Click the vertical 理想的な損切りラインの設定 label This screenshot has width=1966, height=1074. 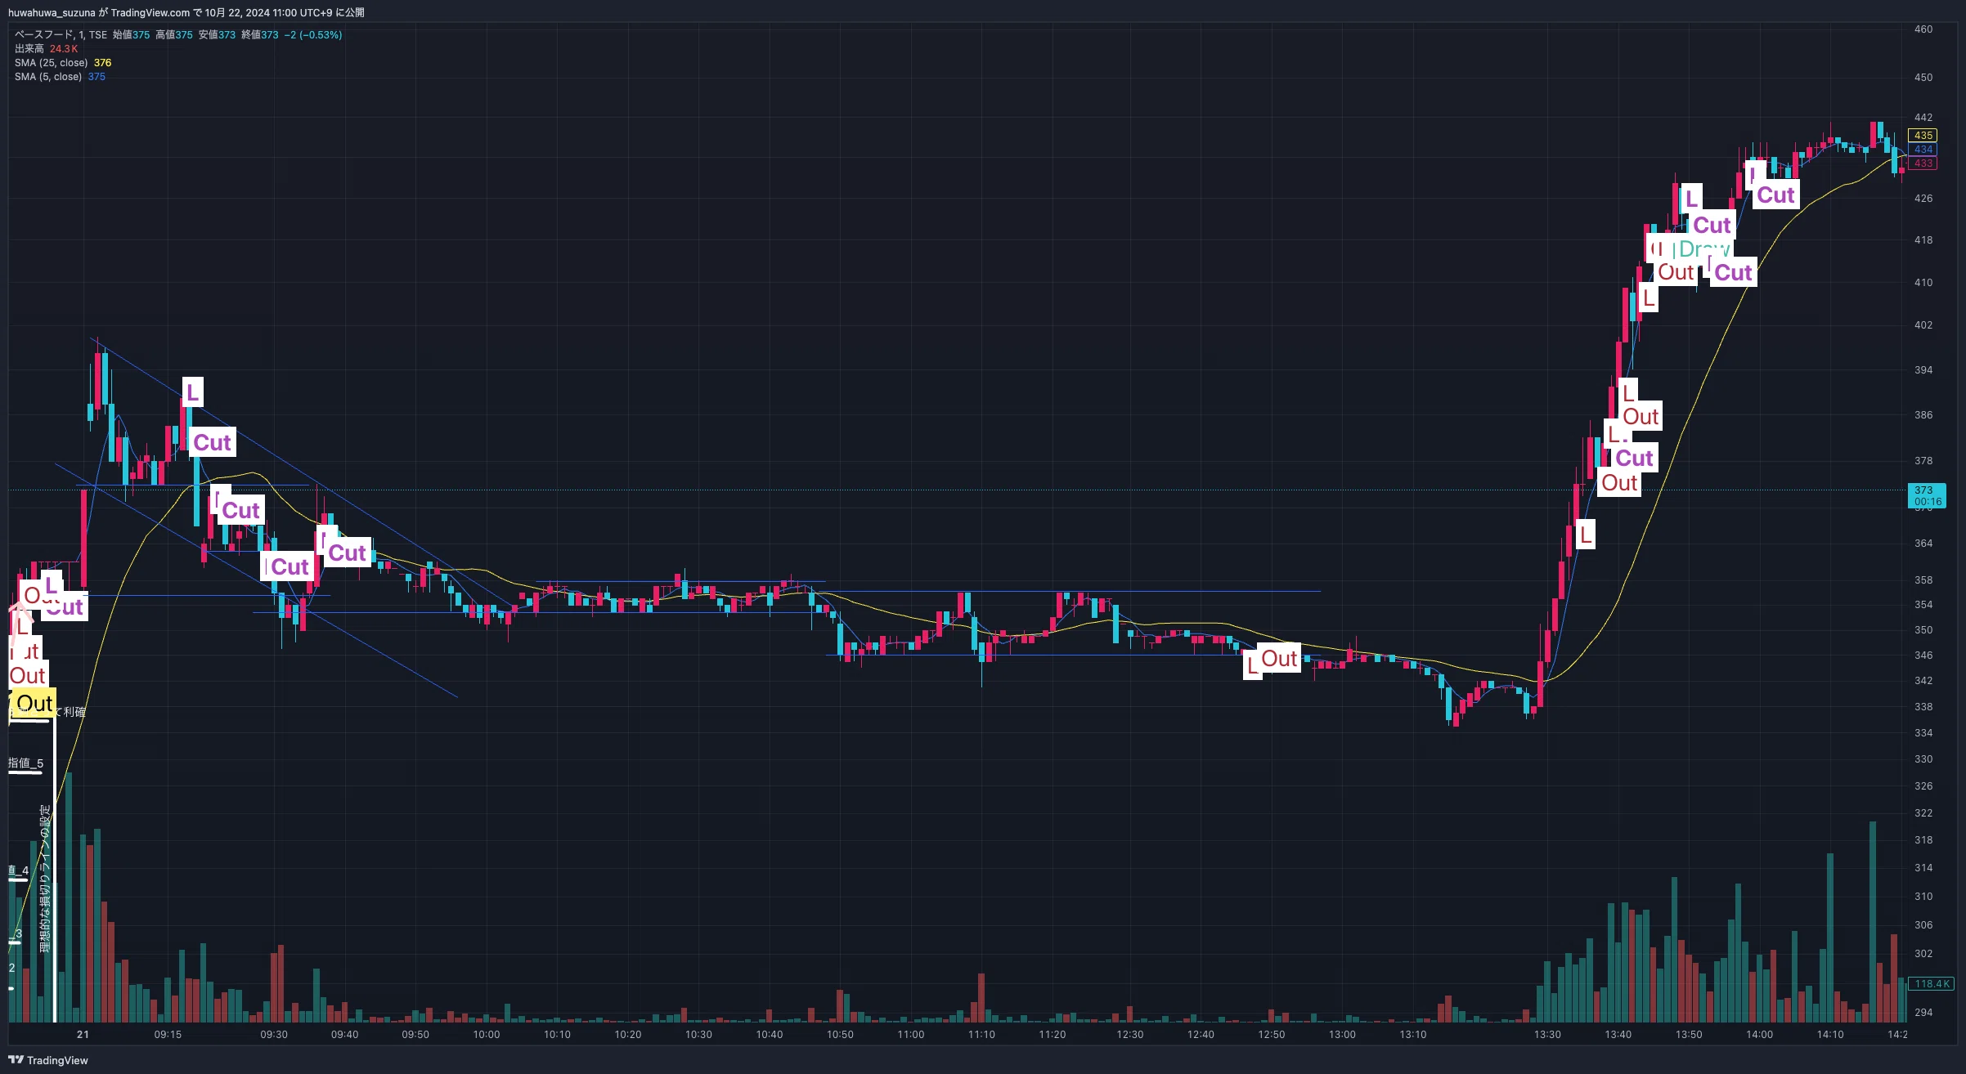pyautogui.click(x=45, y=879)
